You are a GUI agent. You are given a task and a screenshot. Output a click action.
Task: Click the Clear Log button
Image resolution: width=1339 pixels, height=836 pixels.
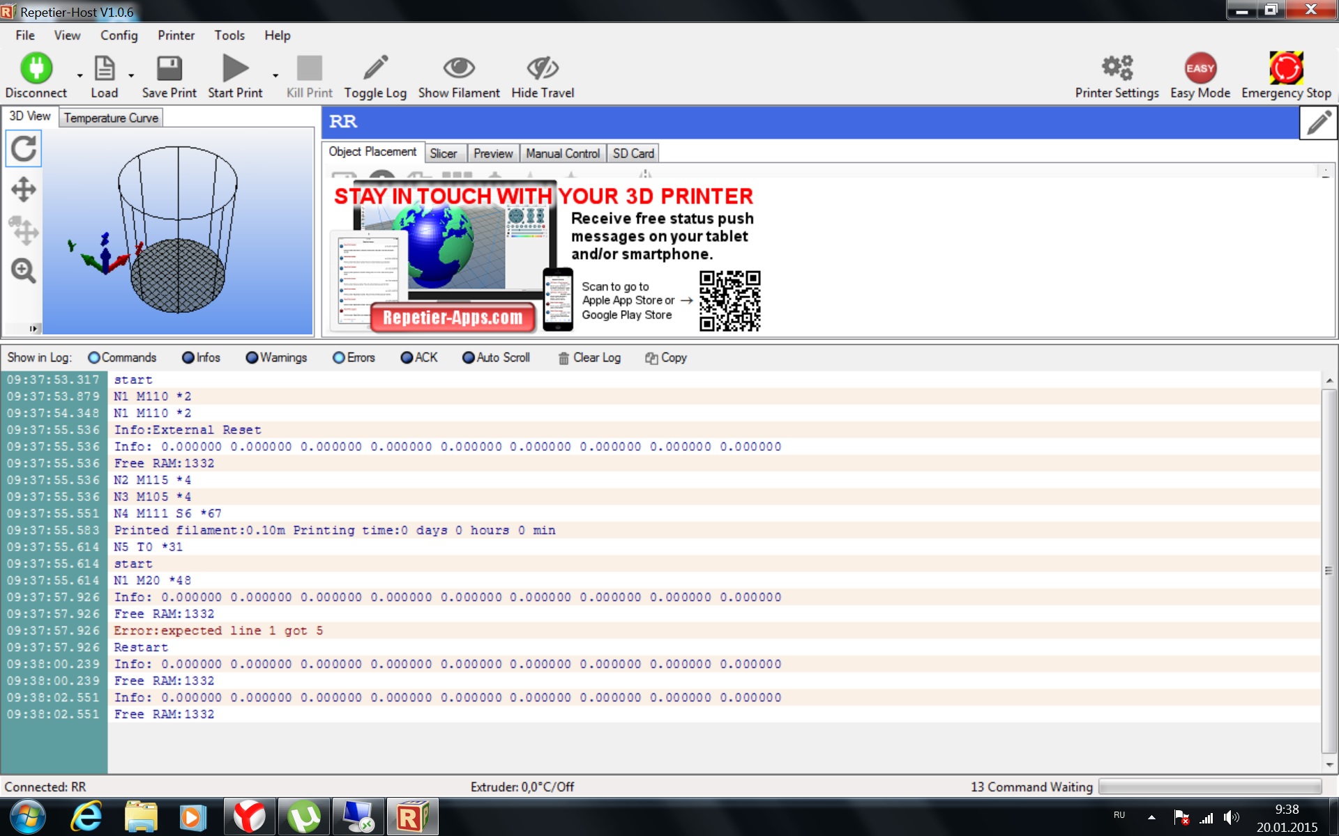589,358
